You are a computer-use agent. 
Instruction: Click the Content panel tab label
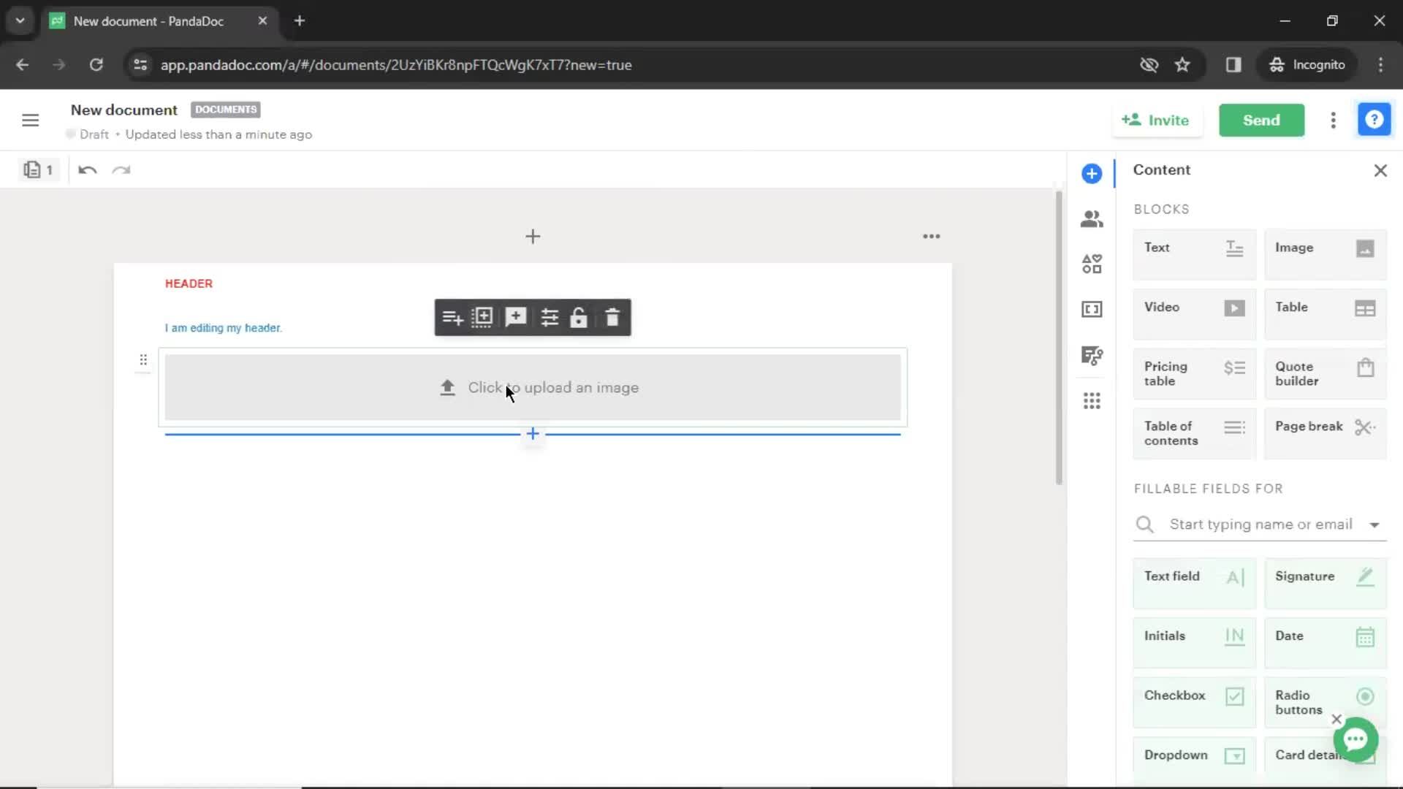tap(1162, 169)
